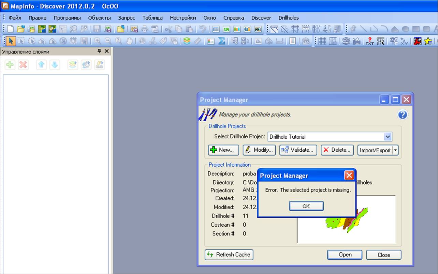This screenshot has height=274, width=438.
Task: Expand the Select Drillhole Project dropdown
Action: point(388,137)
